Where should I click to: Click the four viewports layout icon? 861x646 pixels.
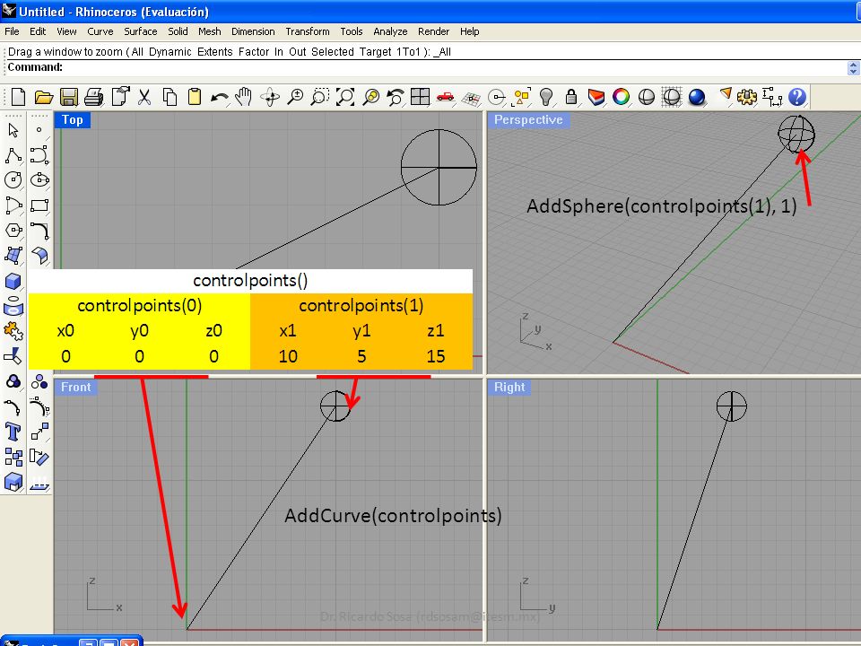coord(420,97)
